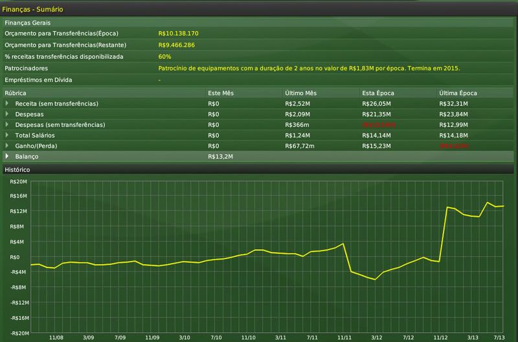The height and width of the screenshot is (342, 518).
Task: Click the remaining transfer budget R$9.466.286
Action: pos(176,45)
